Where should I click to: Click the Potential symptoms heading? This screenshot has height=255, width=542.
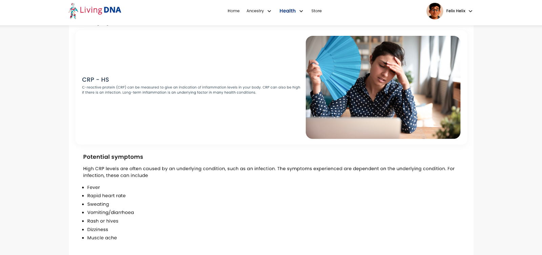[113, 157]
